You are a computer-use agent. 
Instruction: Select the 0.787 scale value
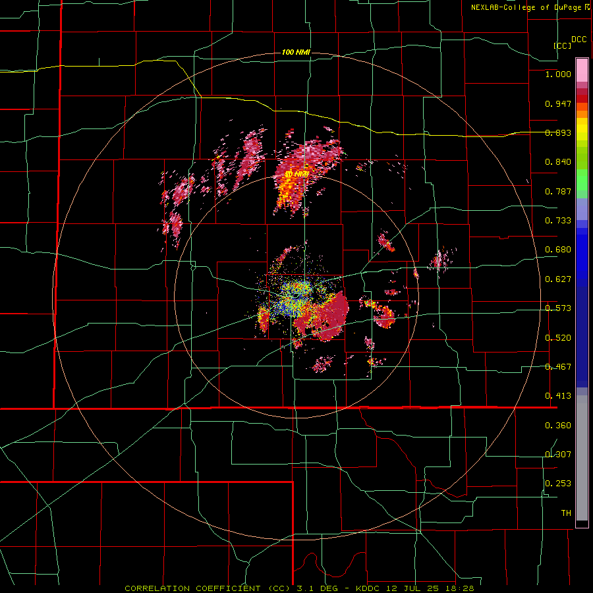coord(558,191)
